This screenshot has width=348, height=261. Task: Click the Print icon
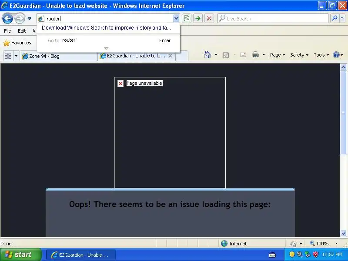click(x=255, y=55)
